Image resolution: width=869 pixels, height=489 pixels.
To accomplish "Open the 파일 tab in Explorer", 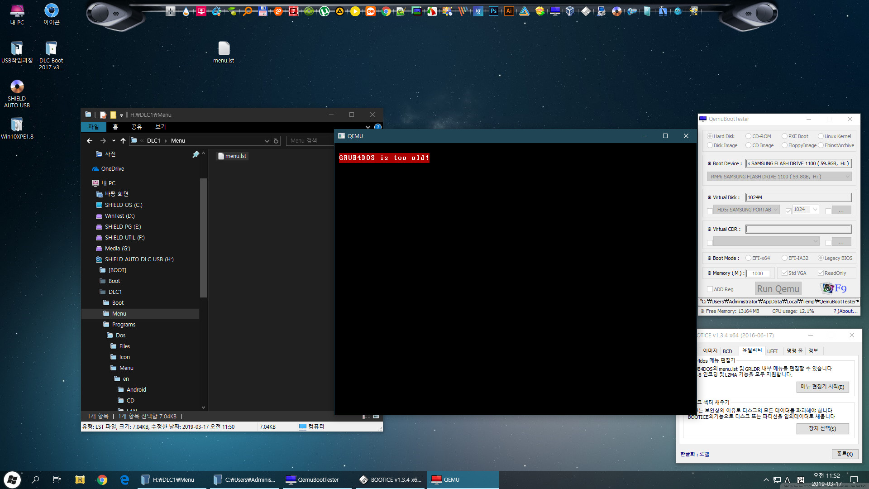I will tap(93, 127).
